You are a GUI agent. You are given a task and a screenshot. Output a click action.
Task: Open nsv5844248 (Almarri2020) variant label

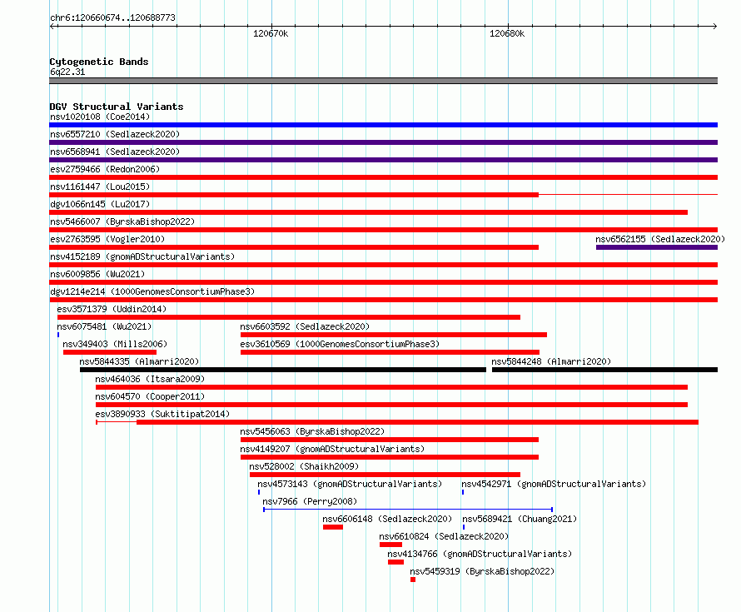pos(551,361)
